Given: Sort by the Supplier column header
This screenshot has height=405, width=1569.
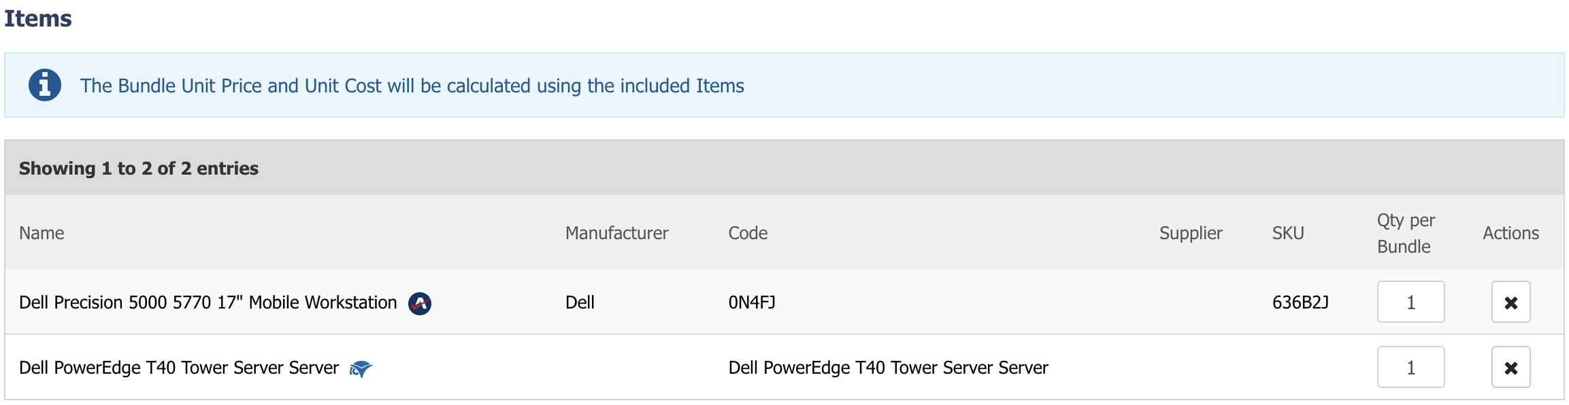Looking at the screenshot, I should [x=1191, y=233].
